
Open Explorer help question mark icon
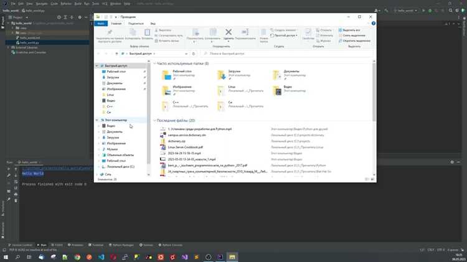click(373, 23)
